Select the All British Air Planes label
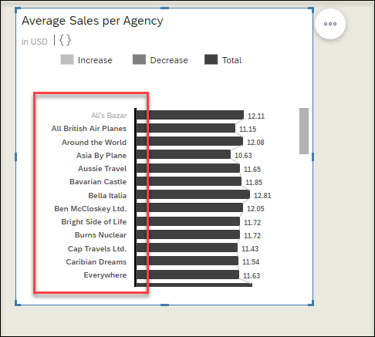The image size is (375, 337). [x=89, y=128]
